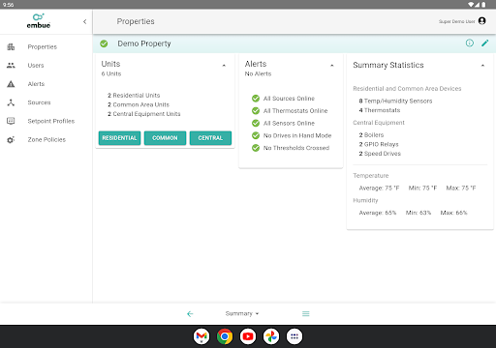The height and width of the screenshot is (348, 496).
Task: Open Setpoint Profiles
Action: click(x=51, y=121)
